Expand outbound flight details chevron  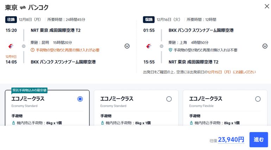coord(127,46)
